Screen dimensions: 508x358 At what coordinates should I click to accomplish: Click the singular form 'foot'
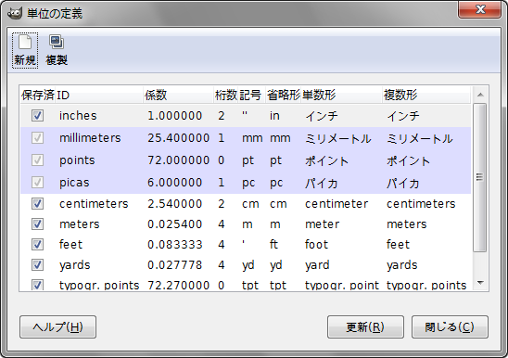click(x=316, y=245)
